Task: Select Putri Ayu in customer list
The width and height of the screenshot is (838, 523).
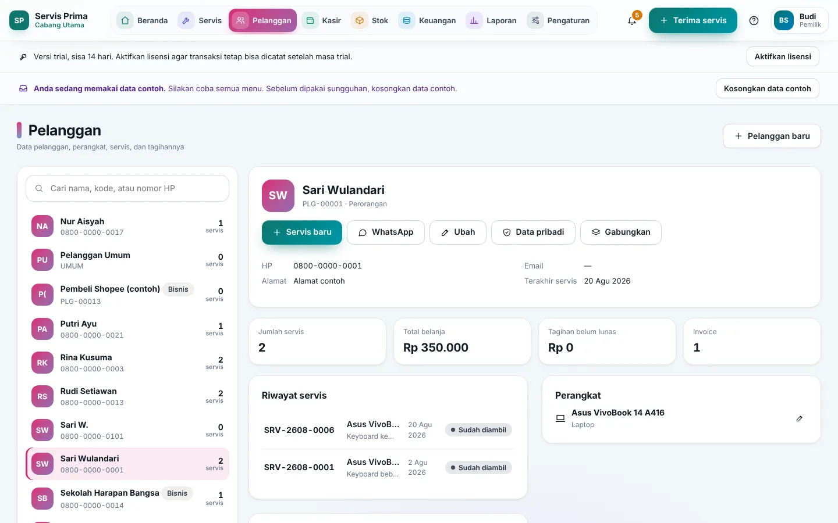Action: tap(127, 329)
